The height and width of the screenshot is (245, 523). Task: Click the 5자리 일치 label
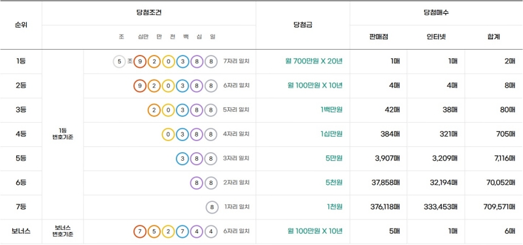pyautogui.click(x=237, y=110)
